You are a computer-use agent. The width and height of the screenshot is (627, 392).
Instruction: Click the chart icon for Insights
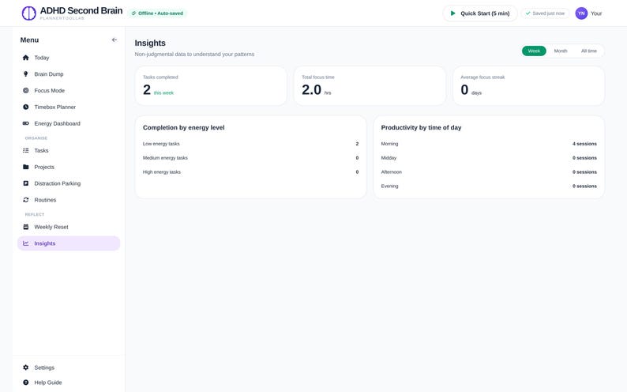pyautogui.click(x=25, y=243)
